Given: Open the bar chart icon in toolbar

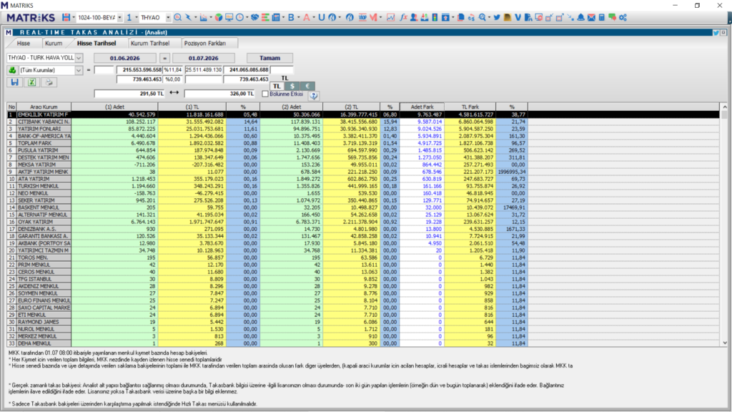Looking at the screenshot, I should point(203,17).
